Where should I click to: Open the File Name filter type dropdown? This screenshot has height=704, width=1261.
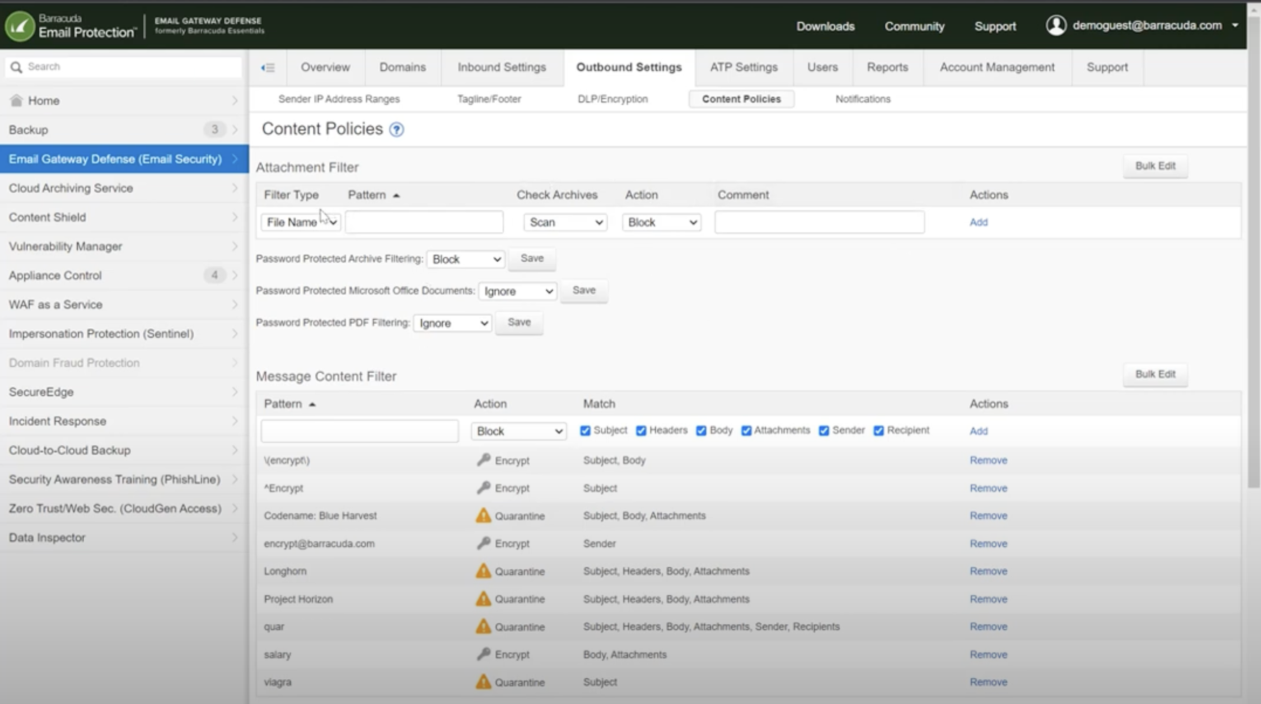(x=301, y=222)
